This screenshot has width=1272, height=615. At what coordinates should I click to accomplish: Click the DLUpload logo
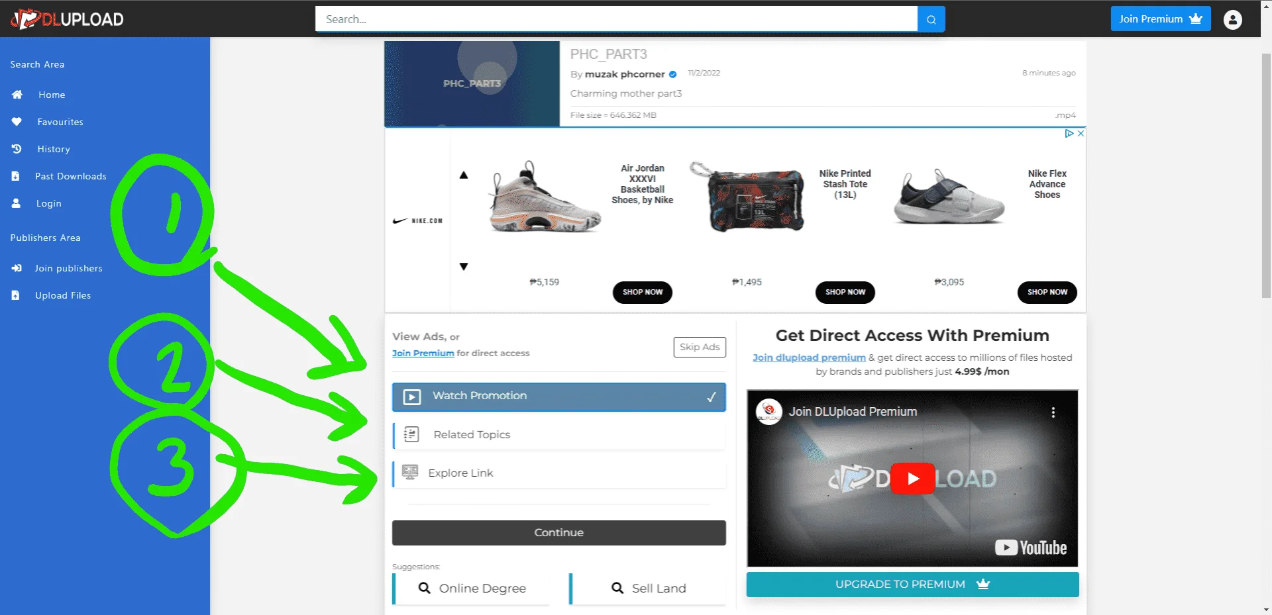click(67, 19)
